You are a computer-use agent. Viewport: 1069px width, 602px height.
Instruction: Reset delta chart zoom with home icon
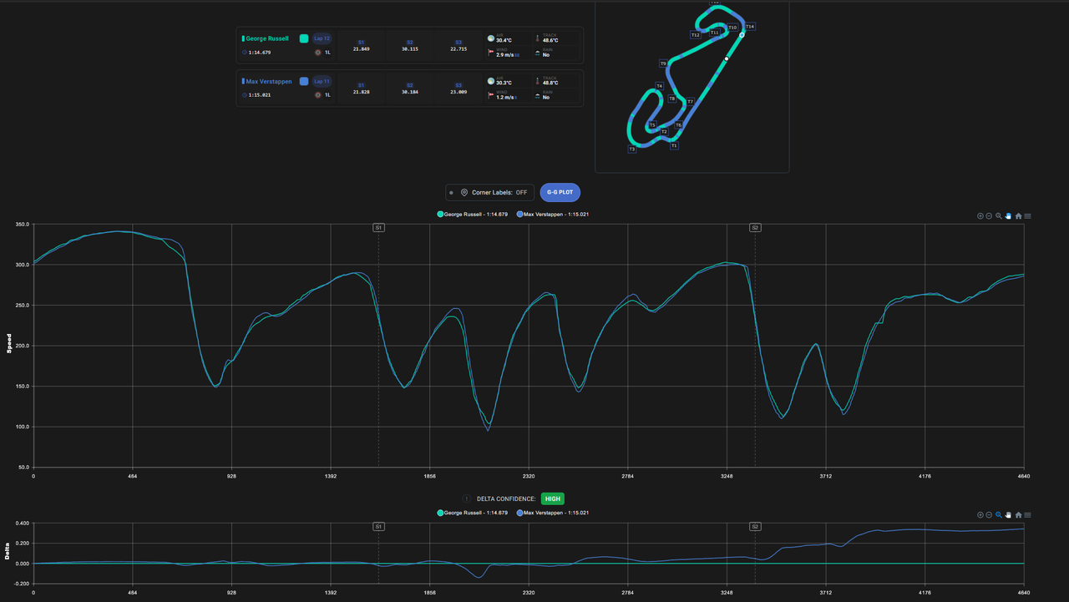1018,515
